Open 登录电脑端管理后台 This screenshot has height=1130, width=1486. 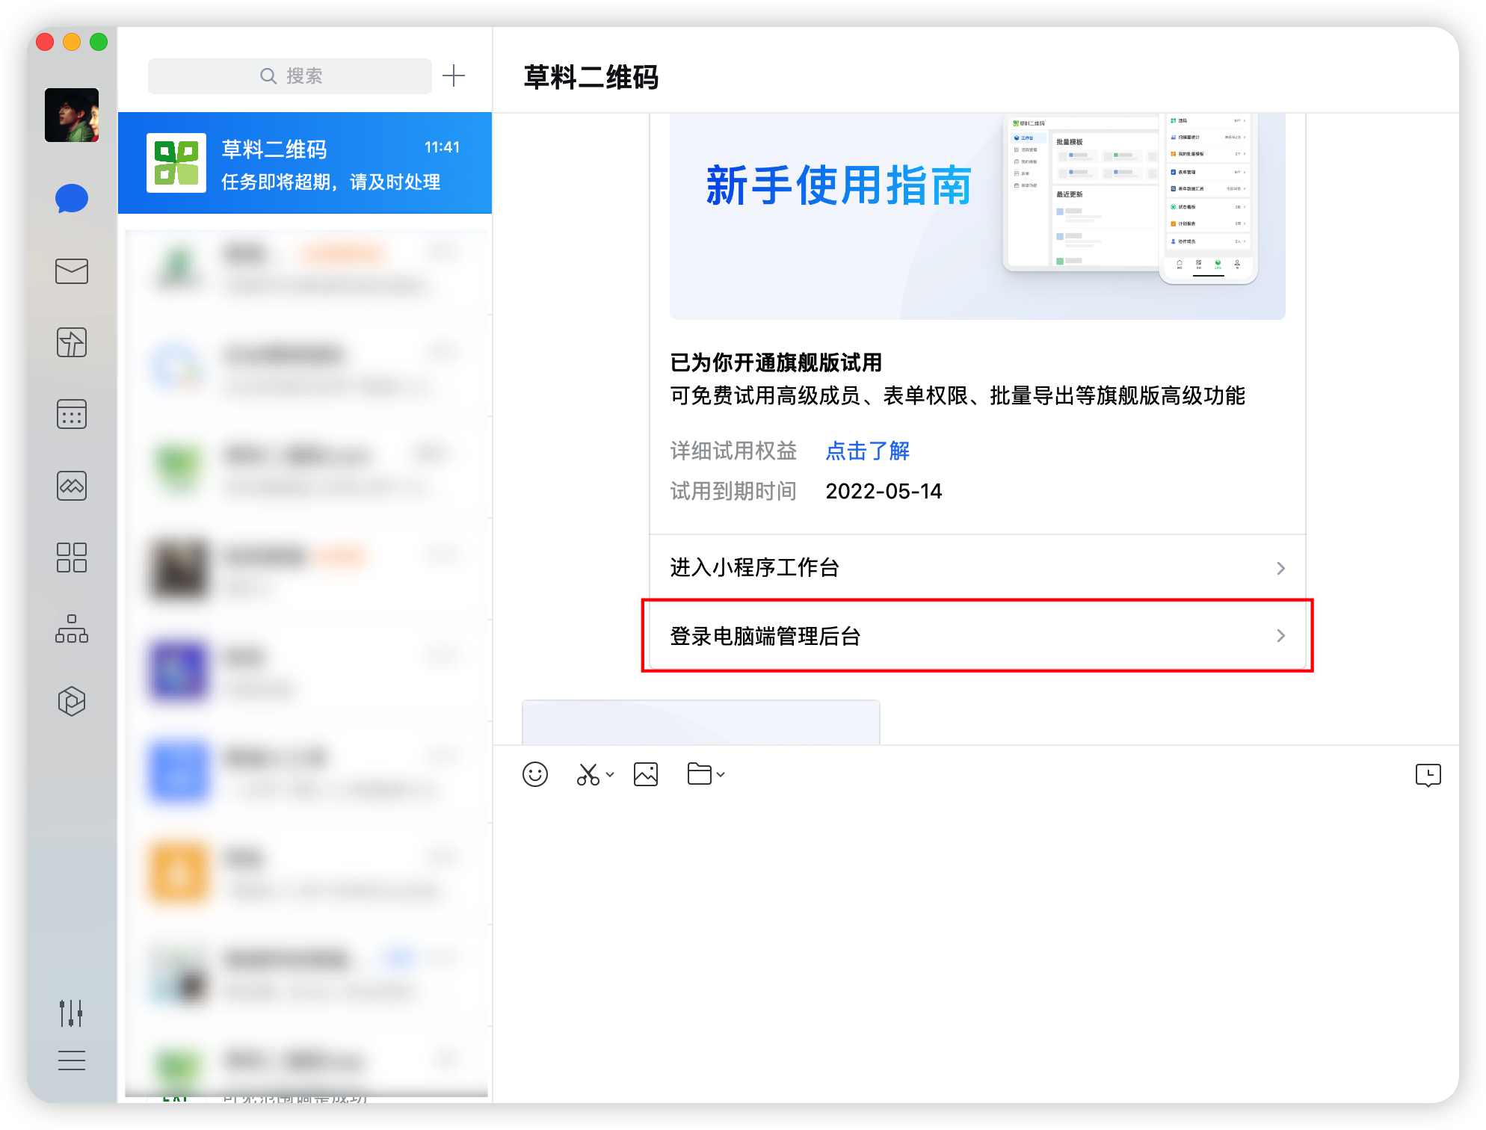coord(978,635)
